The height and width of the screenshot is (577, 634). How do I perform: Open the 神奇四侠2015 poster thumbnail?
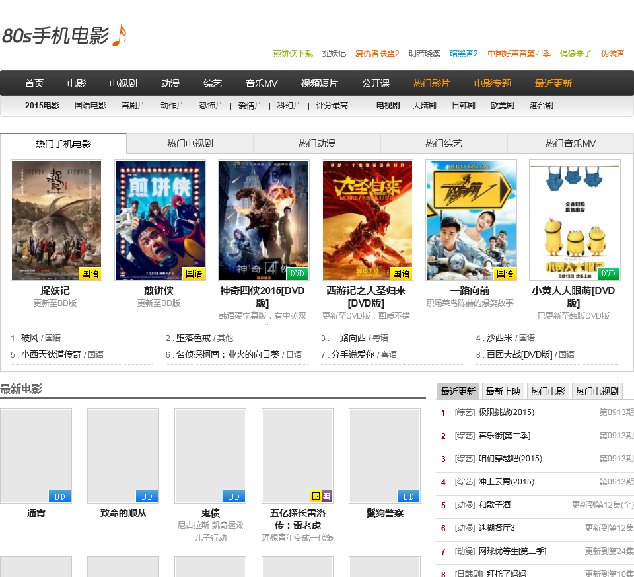tap(264, 219)
